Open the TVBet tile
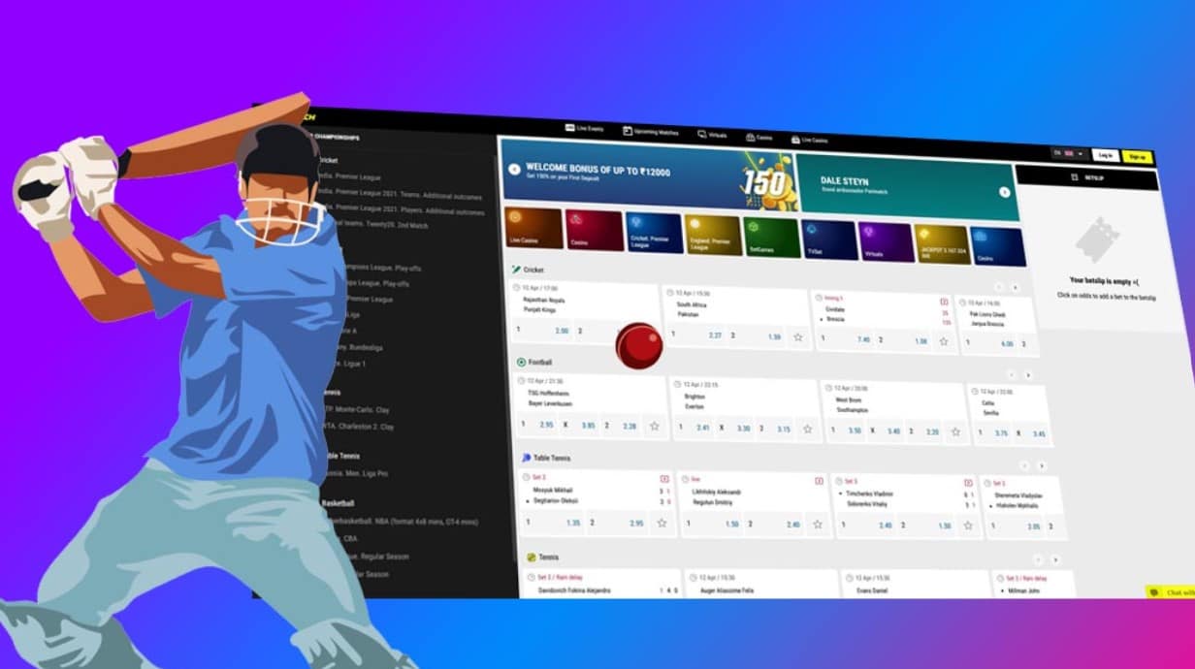1195x669 pixels. [830, 241]
